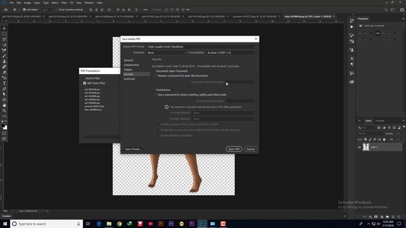Open the layer filter Kind dropdown
Viewport: 406px width, 228px height.
click(x=367, y=128)
